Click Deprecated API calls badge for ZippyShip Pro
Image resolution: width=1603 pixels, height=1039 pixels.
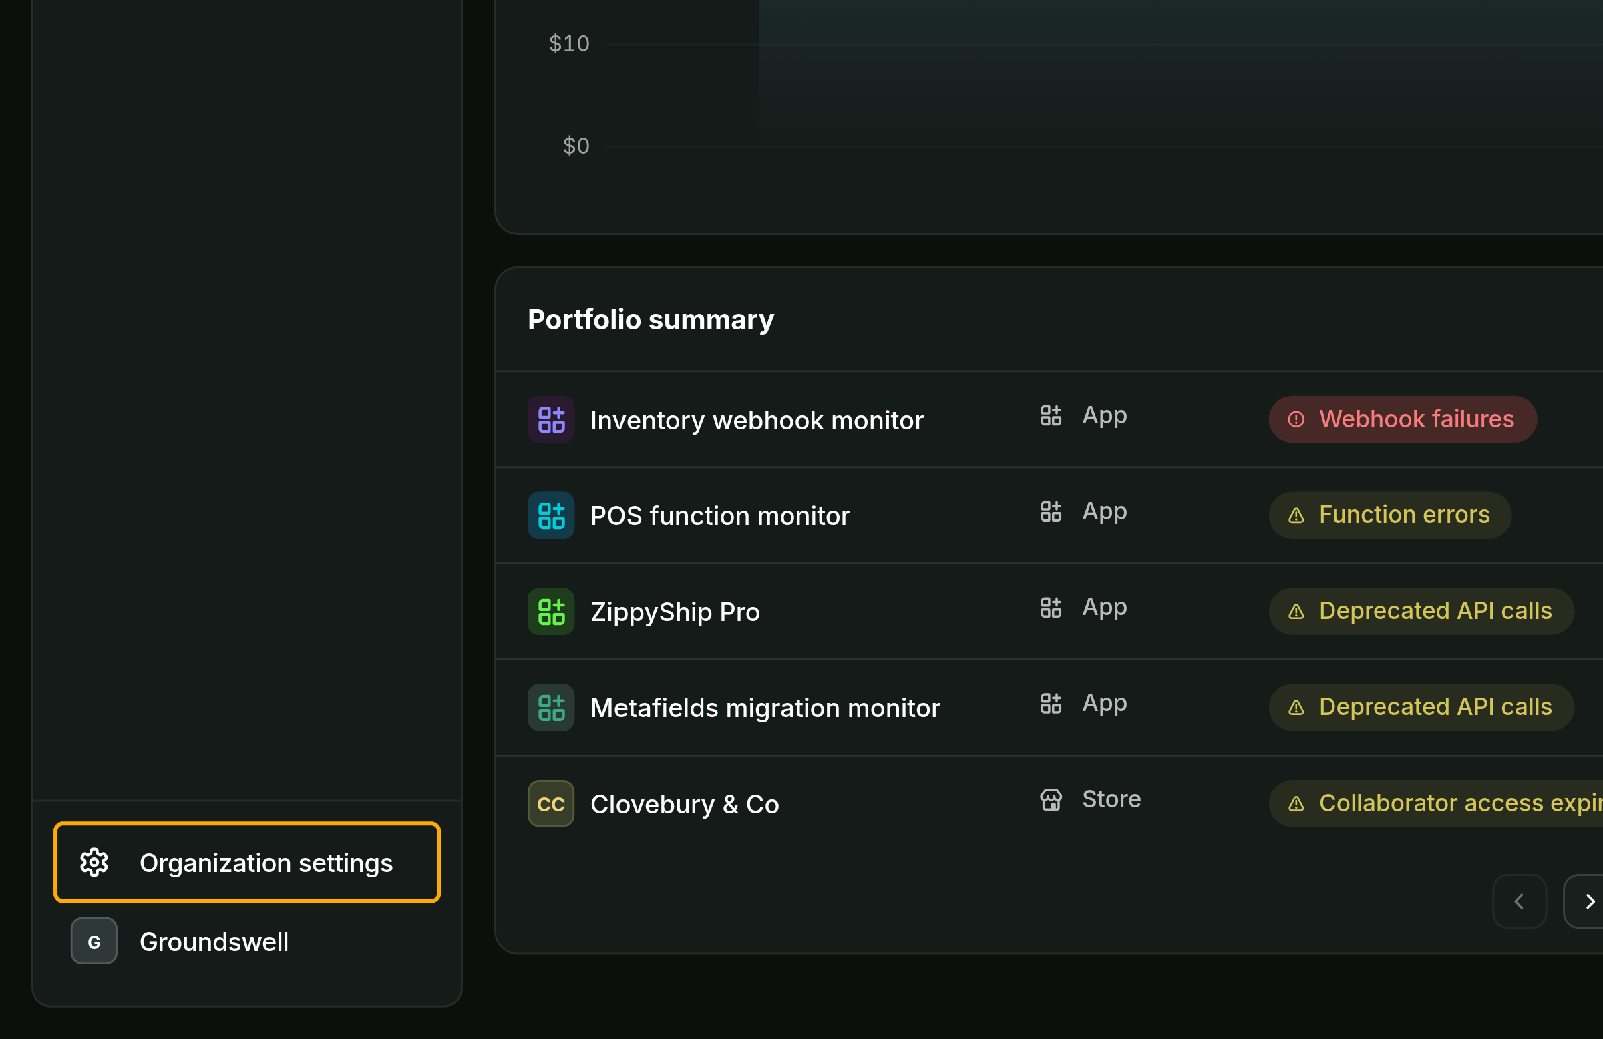1422,612
